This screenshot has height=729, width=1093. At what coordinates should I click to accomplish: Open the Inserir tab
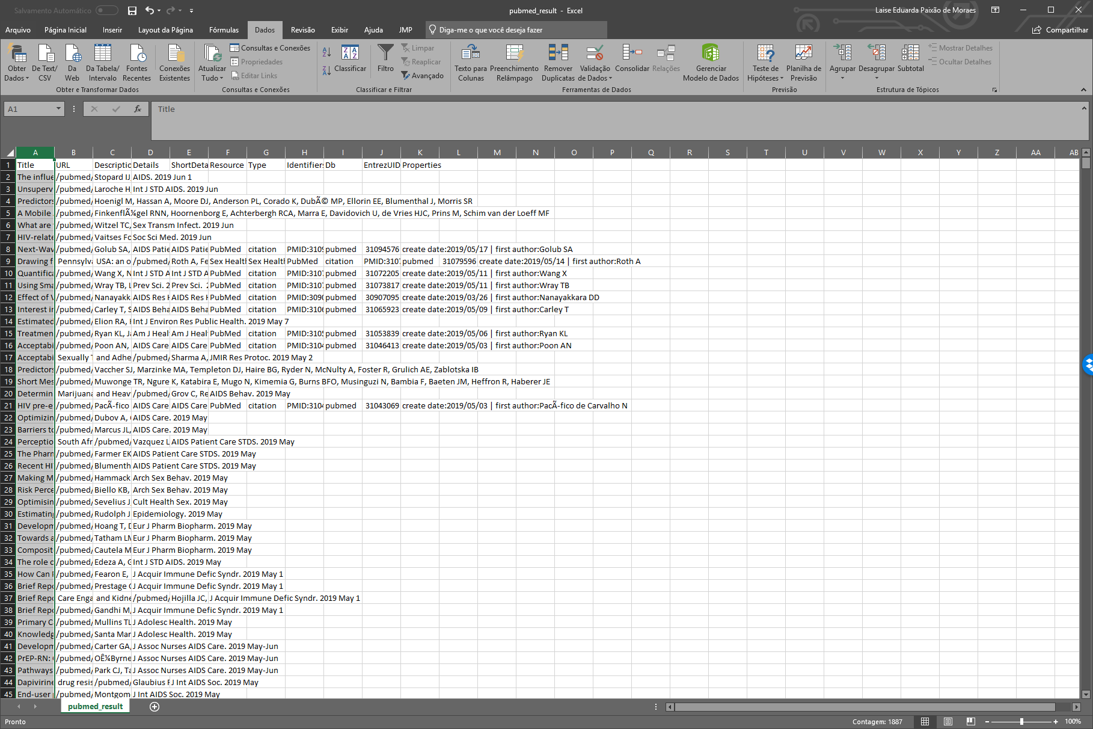tap(112, 30)
